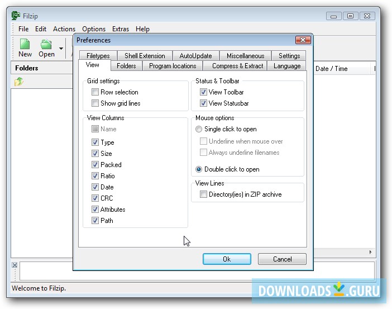
Task: Uncheck the Date column checkbox
Action: [x=95, y=187]
